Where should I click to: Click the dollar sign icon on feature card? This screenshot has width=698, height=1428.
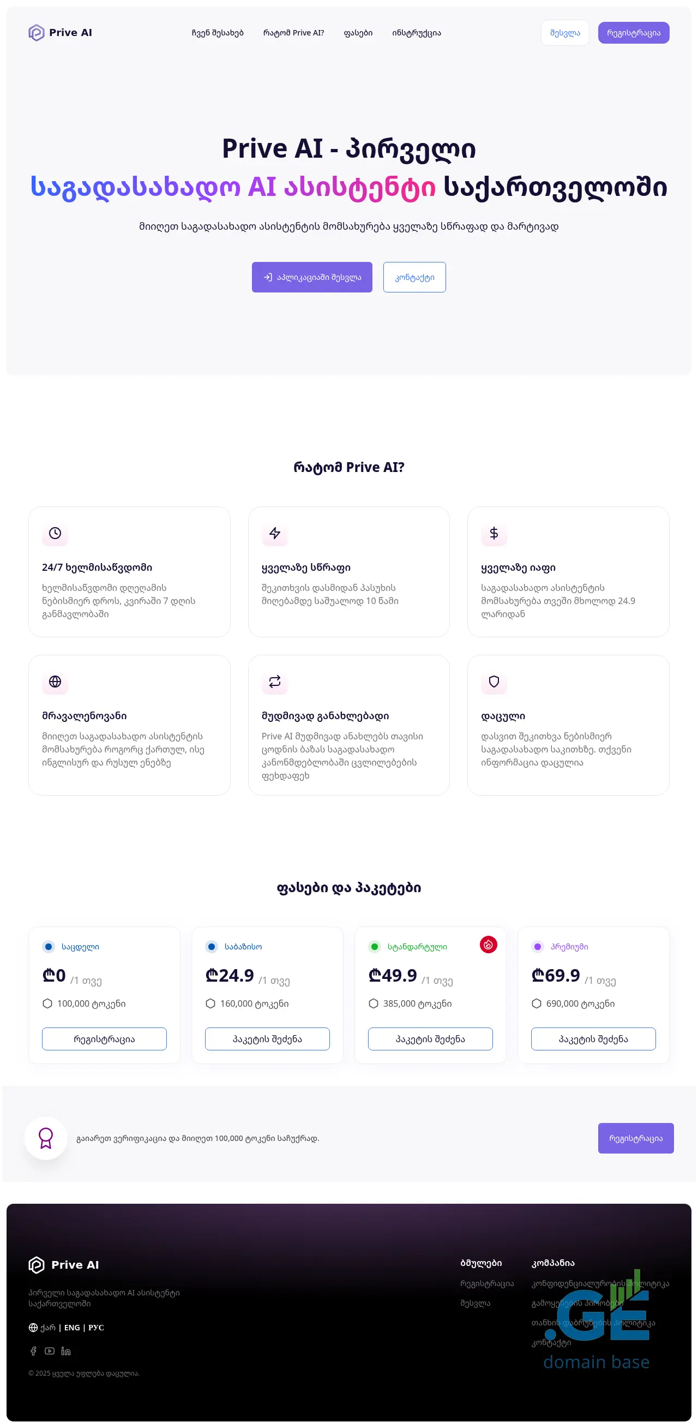[x=494, y=533]
